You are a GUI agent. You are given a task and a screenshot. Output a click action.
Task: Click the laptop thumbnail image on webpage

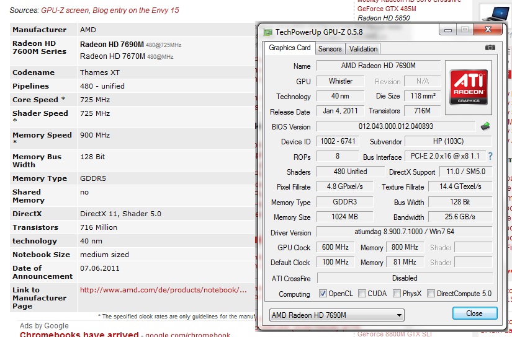tap(495, 14)
